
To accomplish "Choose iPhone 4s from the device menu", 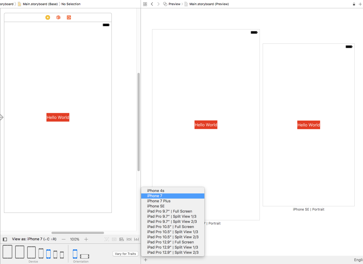I will pos(173,191).
